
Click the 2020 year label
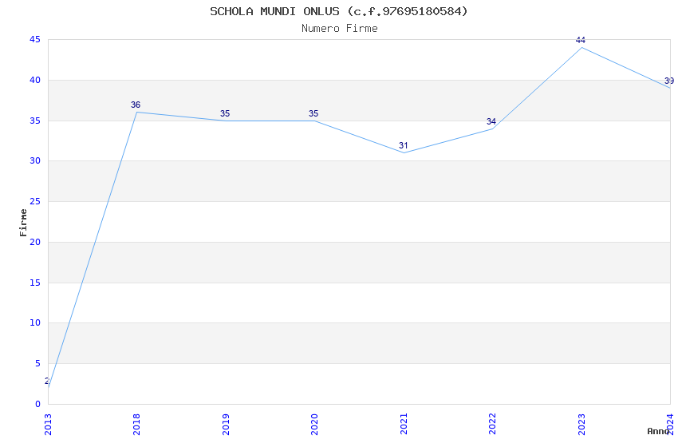point(314,425)
